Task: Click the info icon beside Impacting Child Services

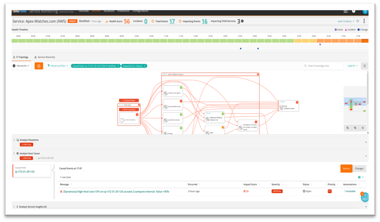Action: (x=242, y=21)
